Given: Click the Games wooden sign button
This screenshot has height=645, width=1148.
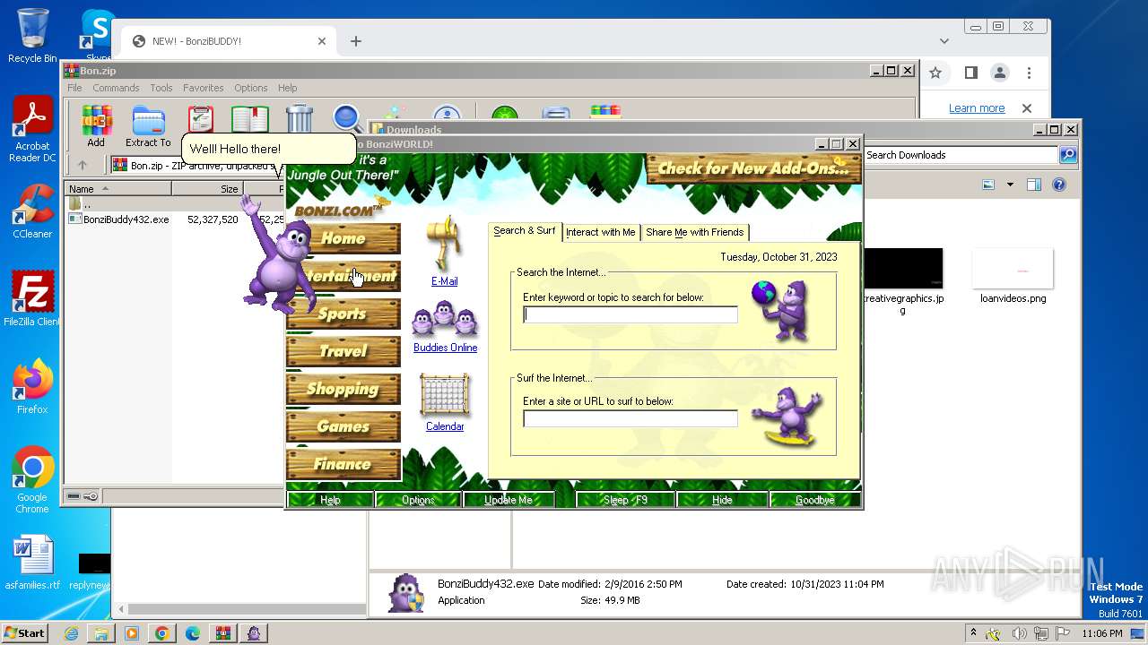Looking at the screenshot, I should [x=344, y=427].
